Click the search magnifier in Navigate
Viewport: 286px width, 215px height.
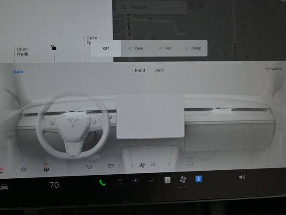(x=124, y=7)
